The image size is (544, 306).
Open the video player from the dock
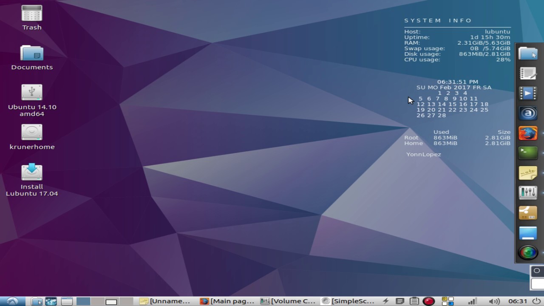[x=528, y=93]
